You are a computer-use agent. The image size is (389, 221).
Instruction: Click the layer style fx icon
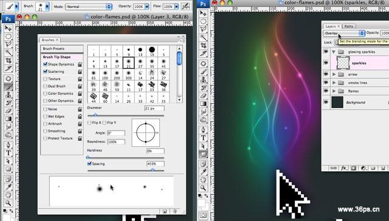[x=343, y=168]
